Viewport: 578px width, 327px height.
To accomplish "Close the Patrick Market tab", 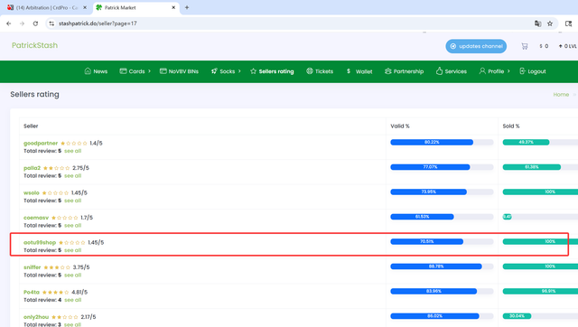I will coord(173,7).
